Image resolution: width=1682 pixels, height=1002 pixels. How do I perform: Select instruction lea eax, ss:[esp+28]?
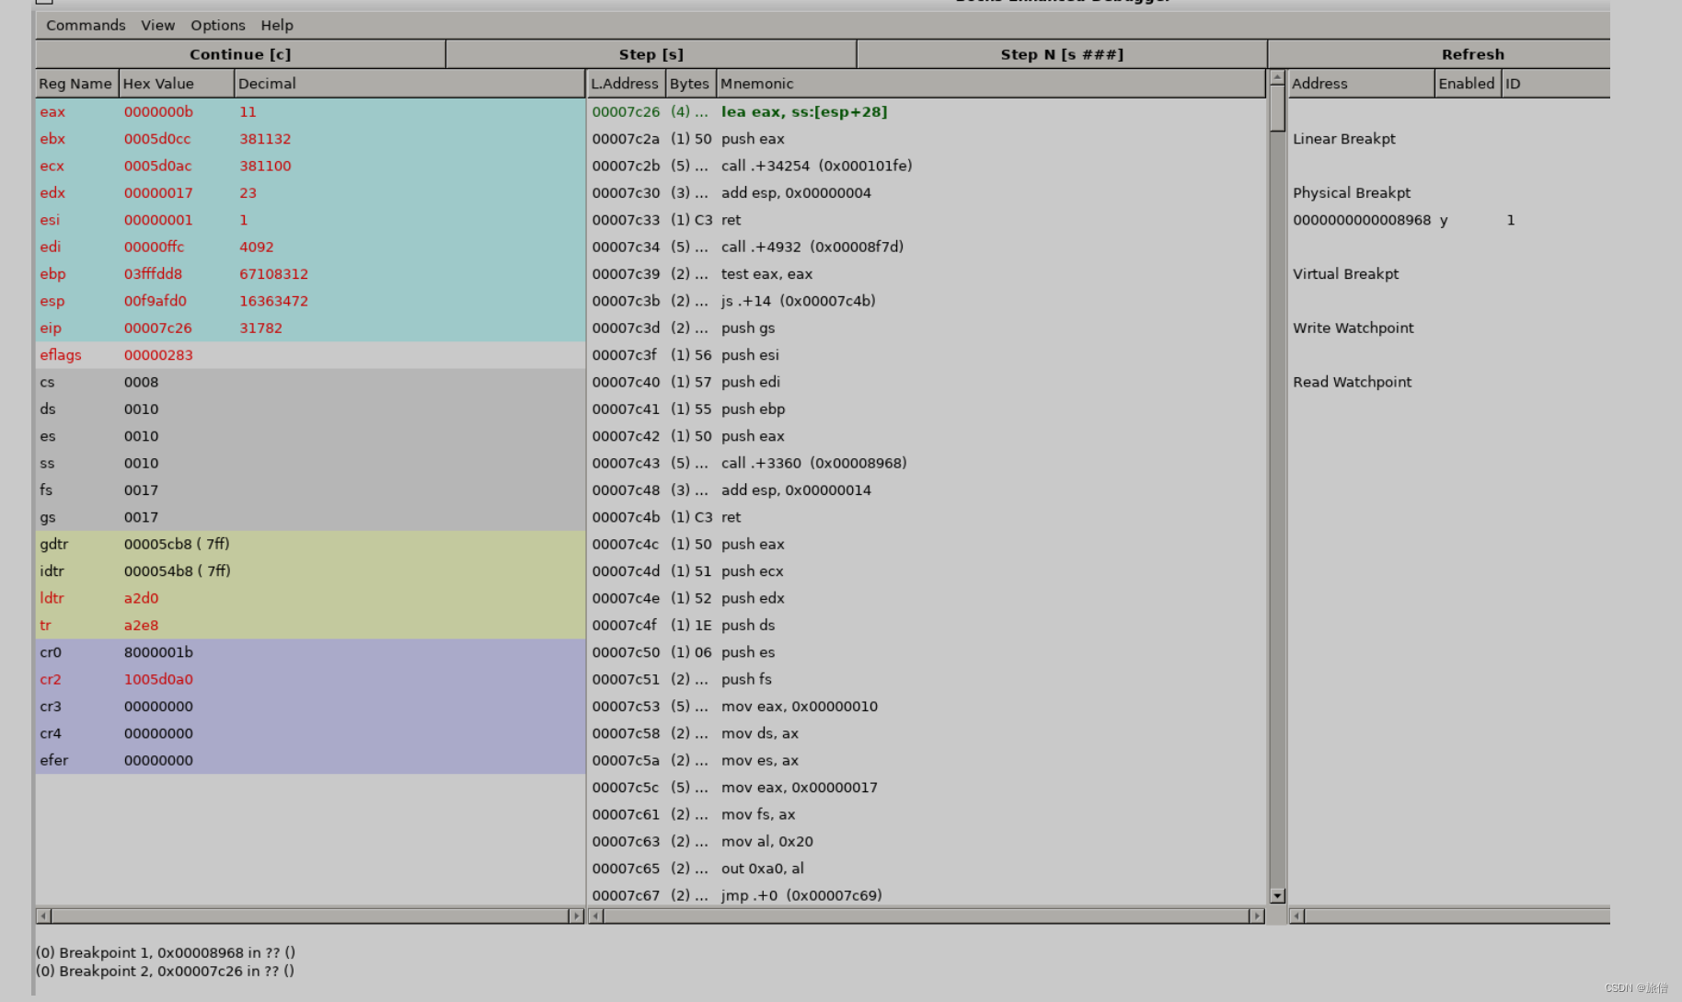pos(927,111)
